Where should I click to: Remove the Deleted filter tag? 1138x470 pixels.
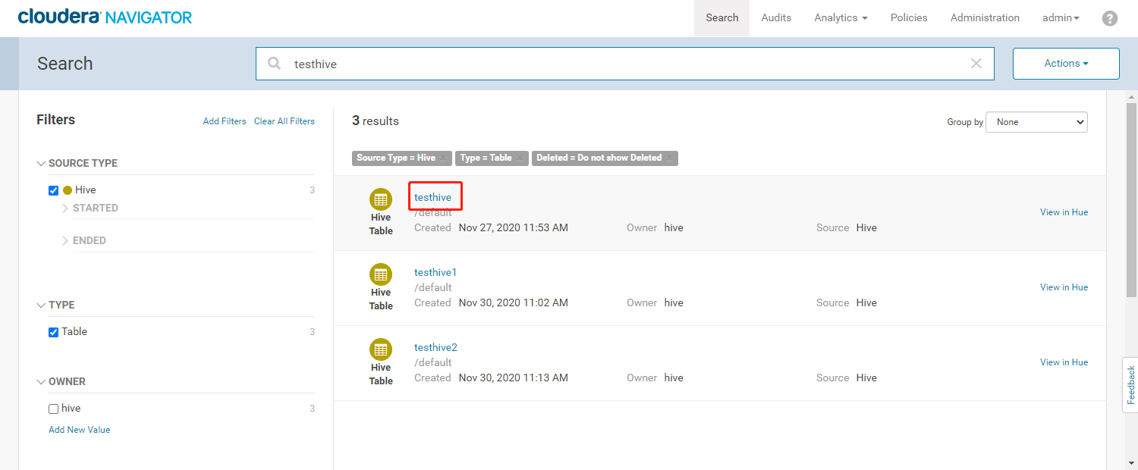coord(670,158)
